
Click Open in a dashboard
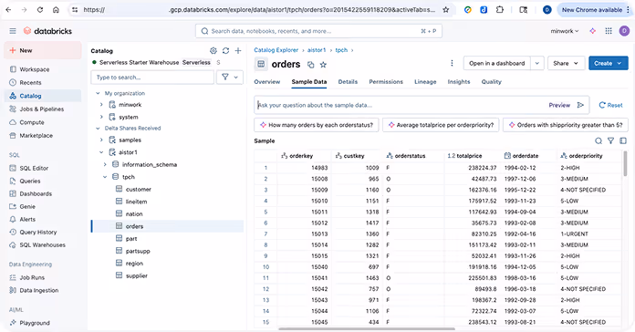pos(497,63)
